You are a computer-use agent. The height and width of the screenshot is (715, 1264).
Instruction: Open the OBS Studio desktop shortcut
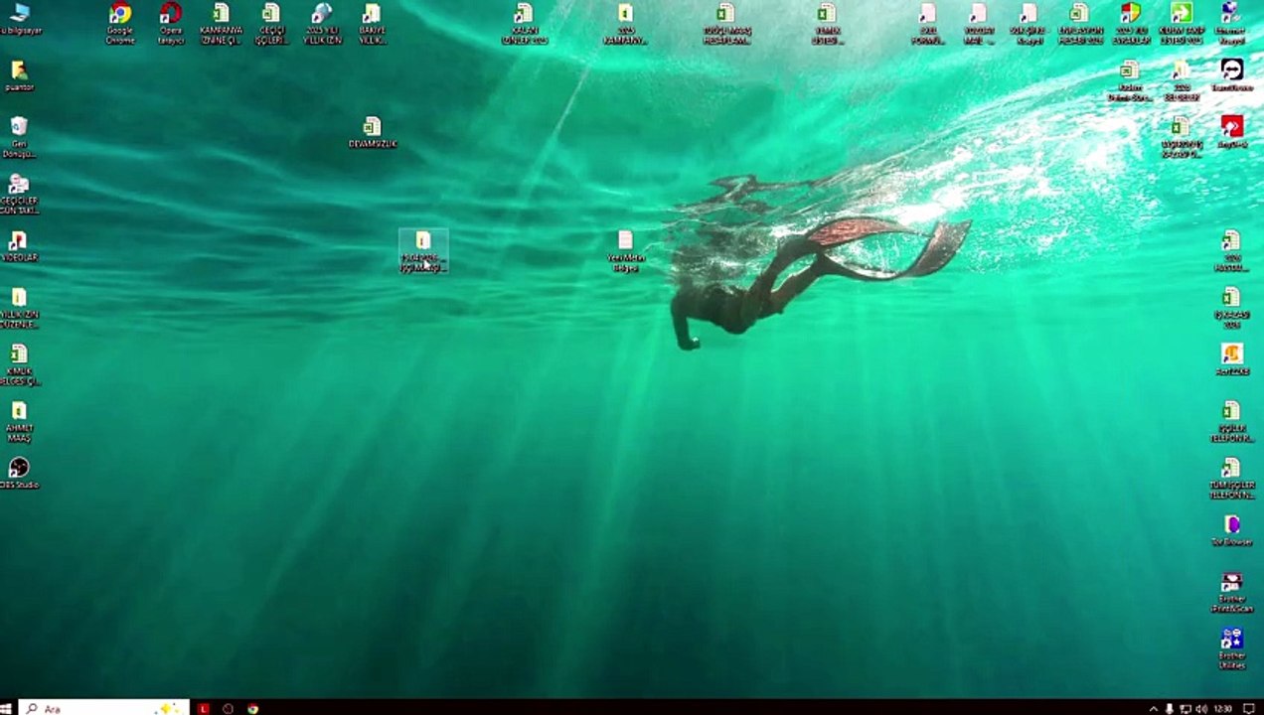19,473
